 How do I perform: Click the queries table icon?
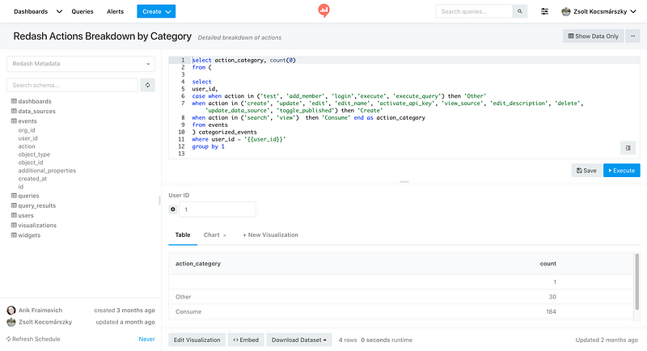14,196
